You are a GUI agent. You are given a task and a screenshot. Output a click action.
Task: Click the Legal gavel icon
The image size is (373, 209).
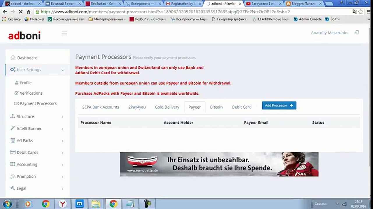pos(13,188)
